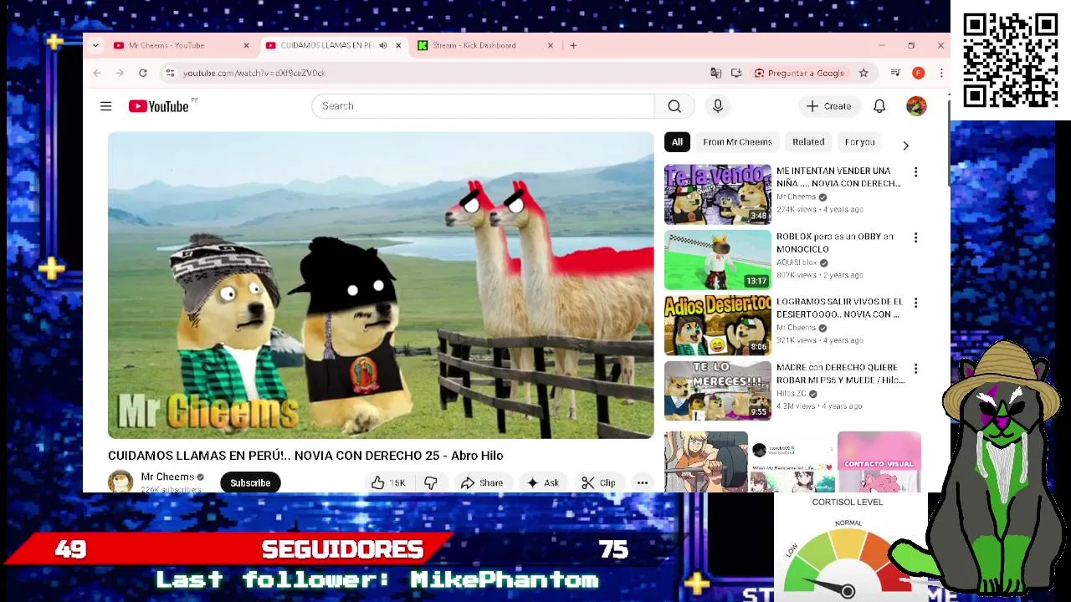Go forward in browser history
The image size is (1071, 602).
pyautogui.click(x=120, y=73)
